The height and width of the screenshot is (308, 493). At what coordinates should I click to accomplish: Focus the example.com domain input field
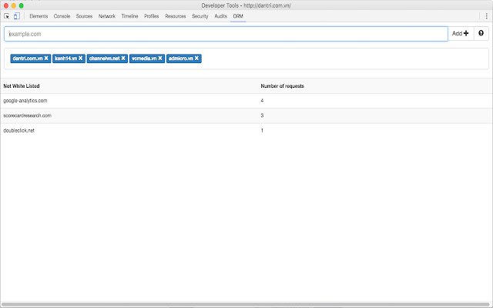pyautogui.click(x=226, y=34)
